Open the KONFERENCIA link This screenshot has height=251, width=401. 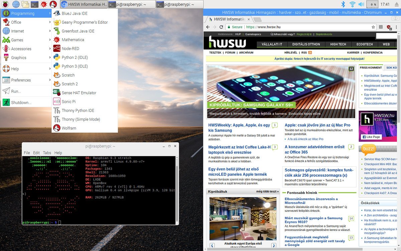point(373,53)
